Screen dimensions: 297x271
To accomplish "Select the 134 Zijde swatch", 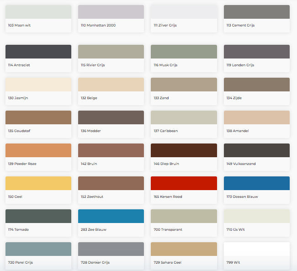I will tap(256, 85).
